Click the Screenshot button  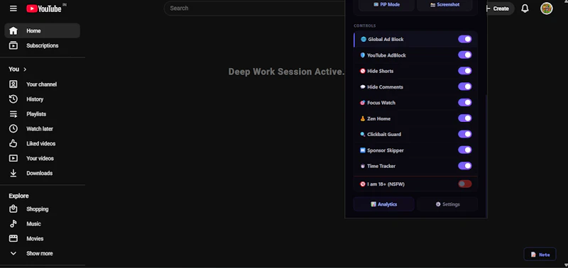444,5
